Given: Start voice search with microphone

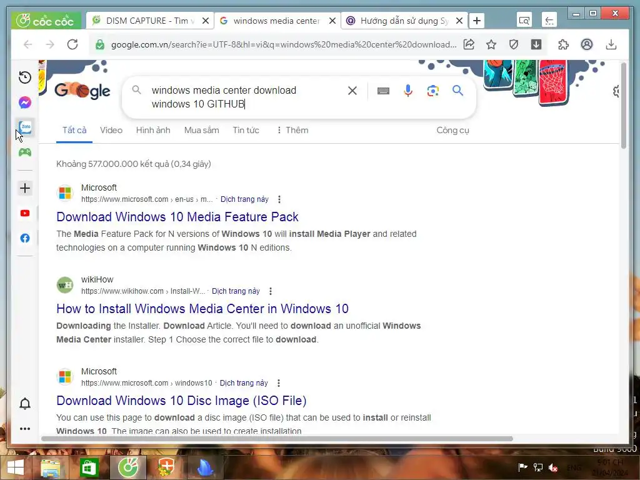Looking at the screenshot, I should click(407, 91).
